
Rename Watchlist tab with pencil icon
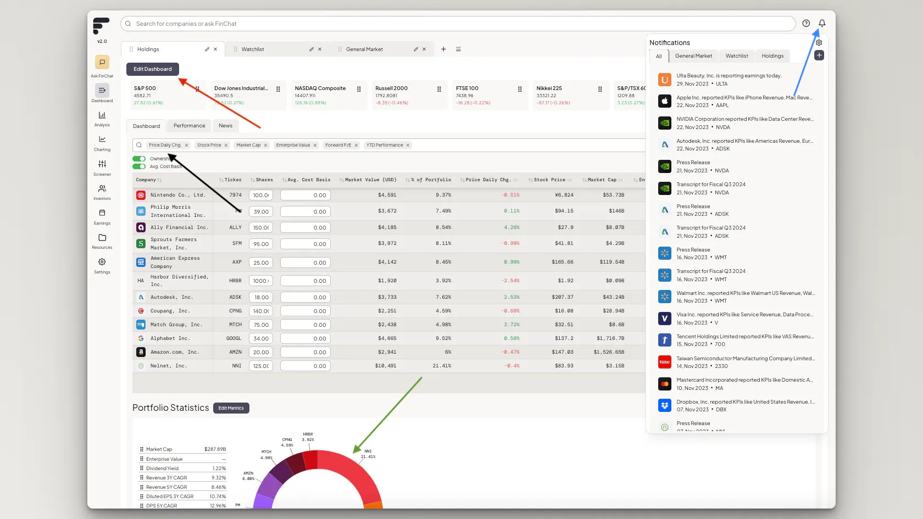pyautogui.click(x=312, y=49)
